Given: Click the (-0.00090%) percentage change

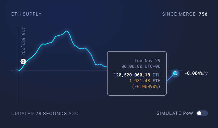Looking at the screenshot, I should pos(146,86).
